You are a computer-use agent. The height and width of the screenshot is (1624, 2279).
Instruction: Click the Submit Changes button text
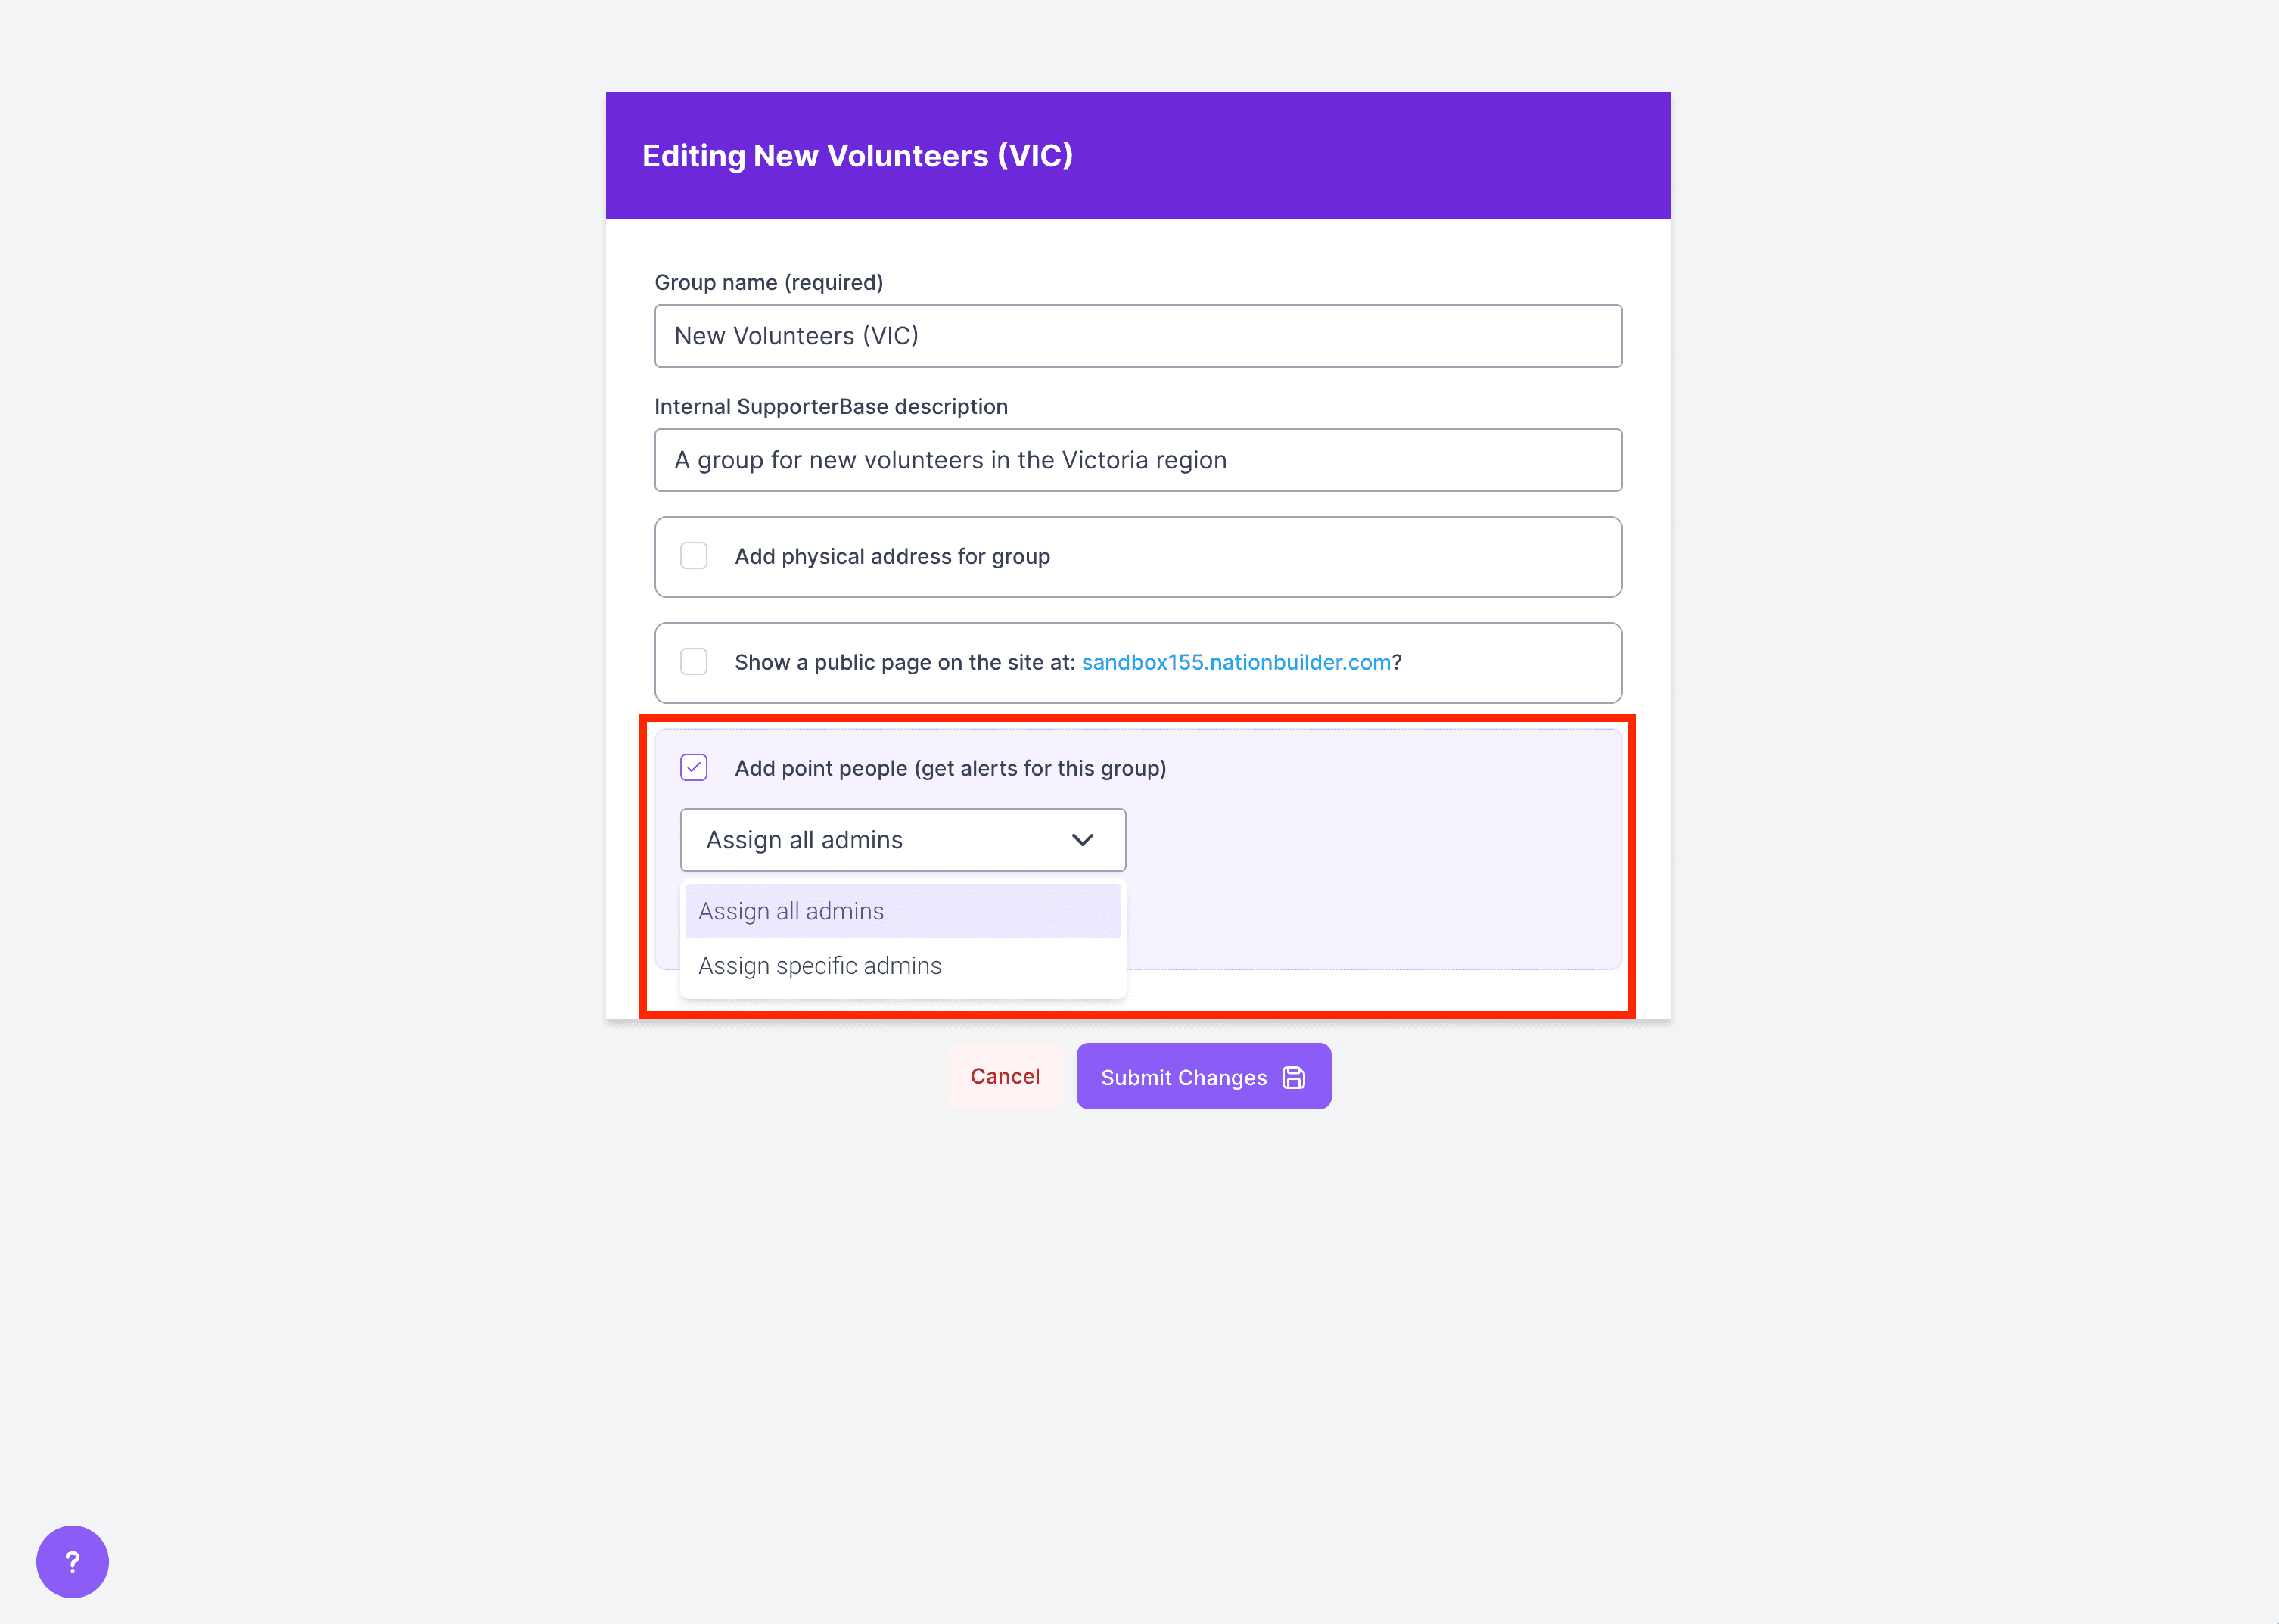pos(1183,1077)
